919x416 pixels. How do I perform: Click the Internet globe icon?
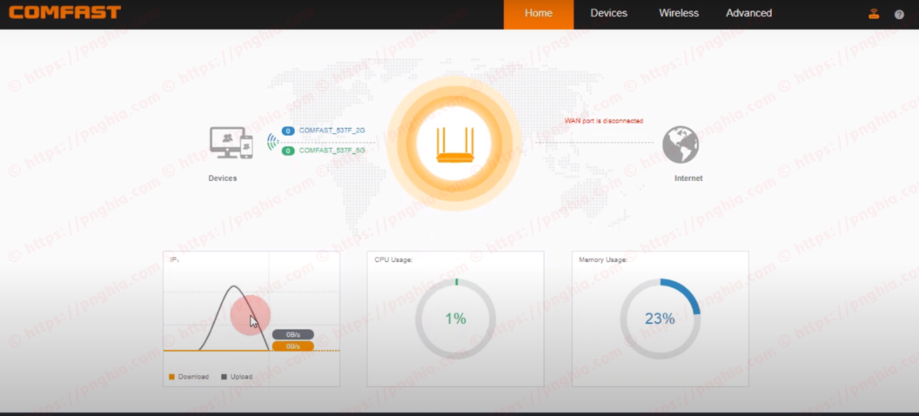pos(680,145)
